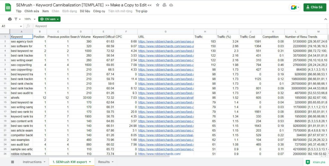
Task: Select the seo examples keyword cell
Action: (x=22, y=140)
